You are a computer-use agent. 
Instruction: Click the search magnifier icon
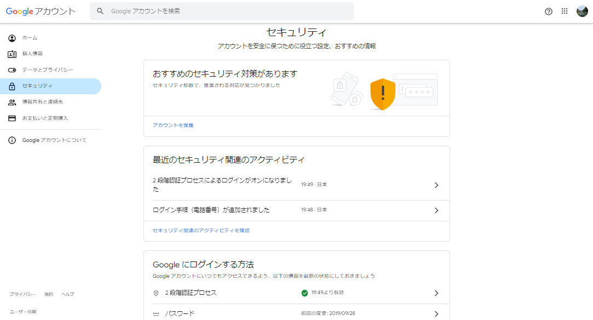click(x=100, y=12)
